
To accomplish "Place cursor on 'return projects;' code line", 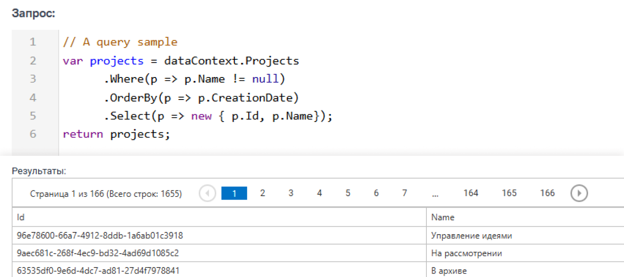I will click(x=117, y=134).
